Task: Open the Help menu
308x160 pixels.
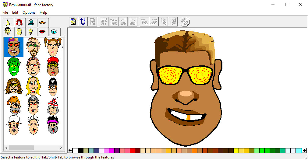Action: (x=43, y=12)
